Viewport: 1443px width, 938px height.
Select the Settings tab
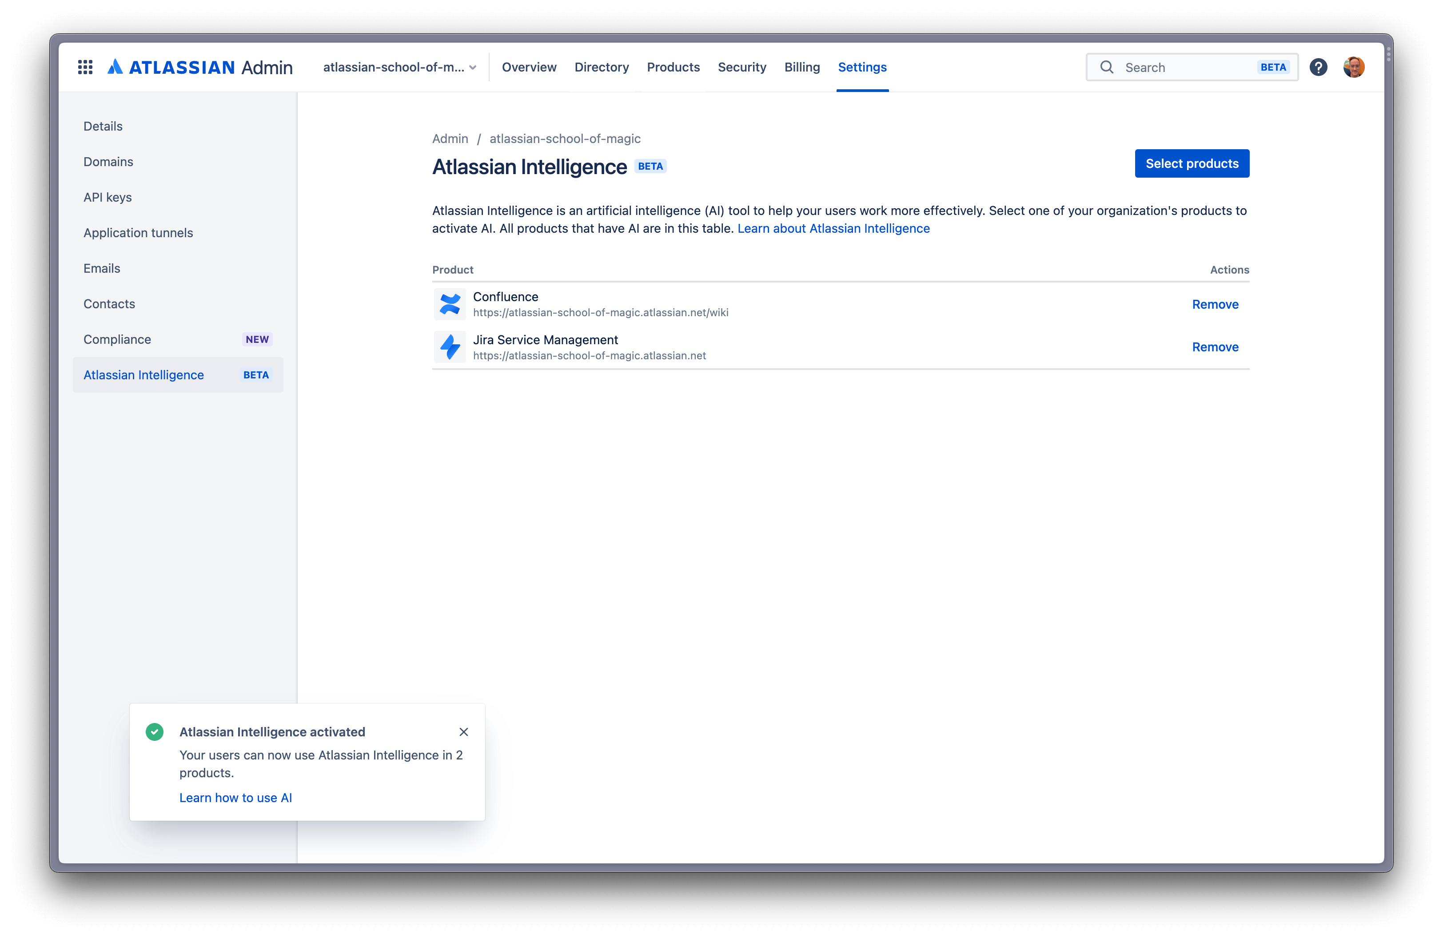click(862, 66)
